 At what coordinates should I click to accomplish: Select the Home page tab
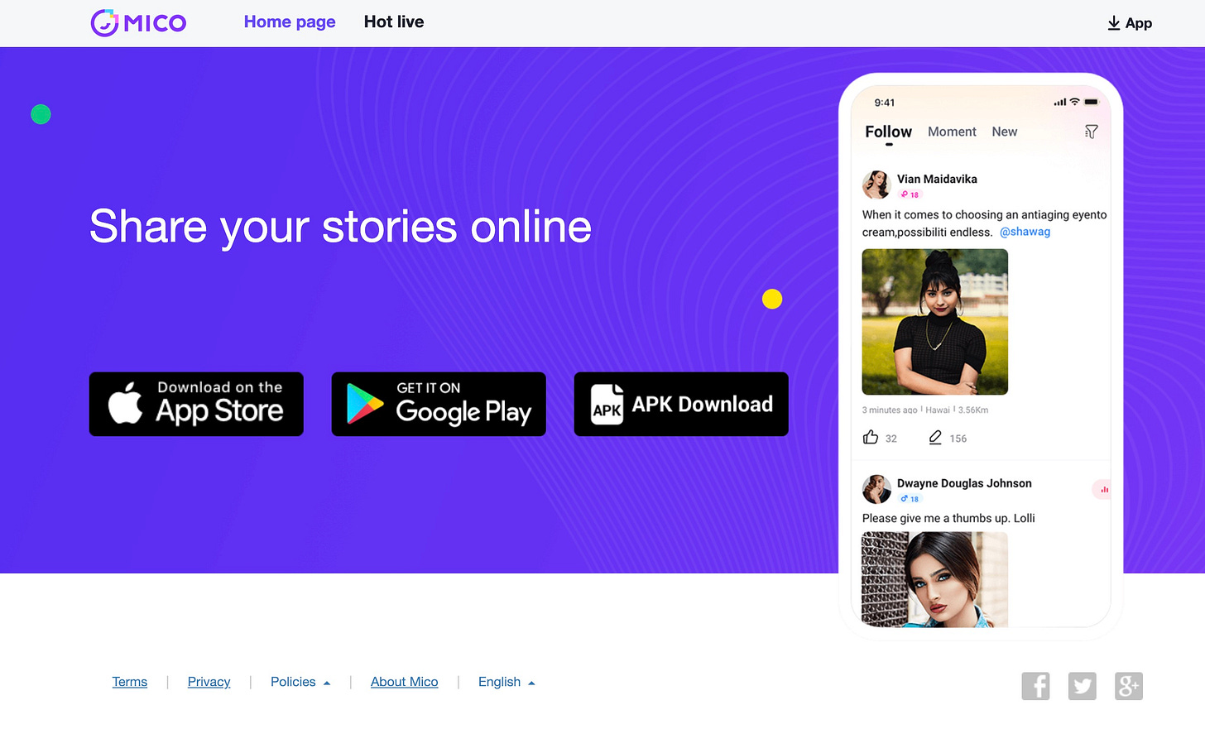(x=290, y=22)
